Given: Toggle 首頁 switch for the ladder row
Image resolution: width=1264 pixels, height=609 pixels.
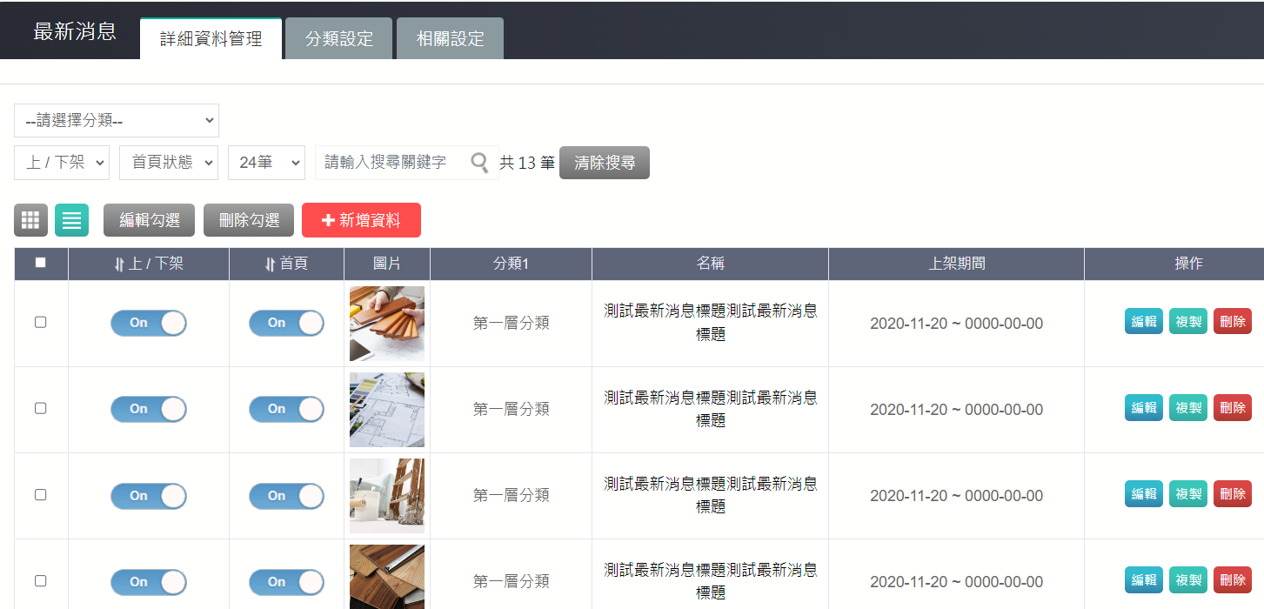Looking at the screenshot, I should [286, 496].
